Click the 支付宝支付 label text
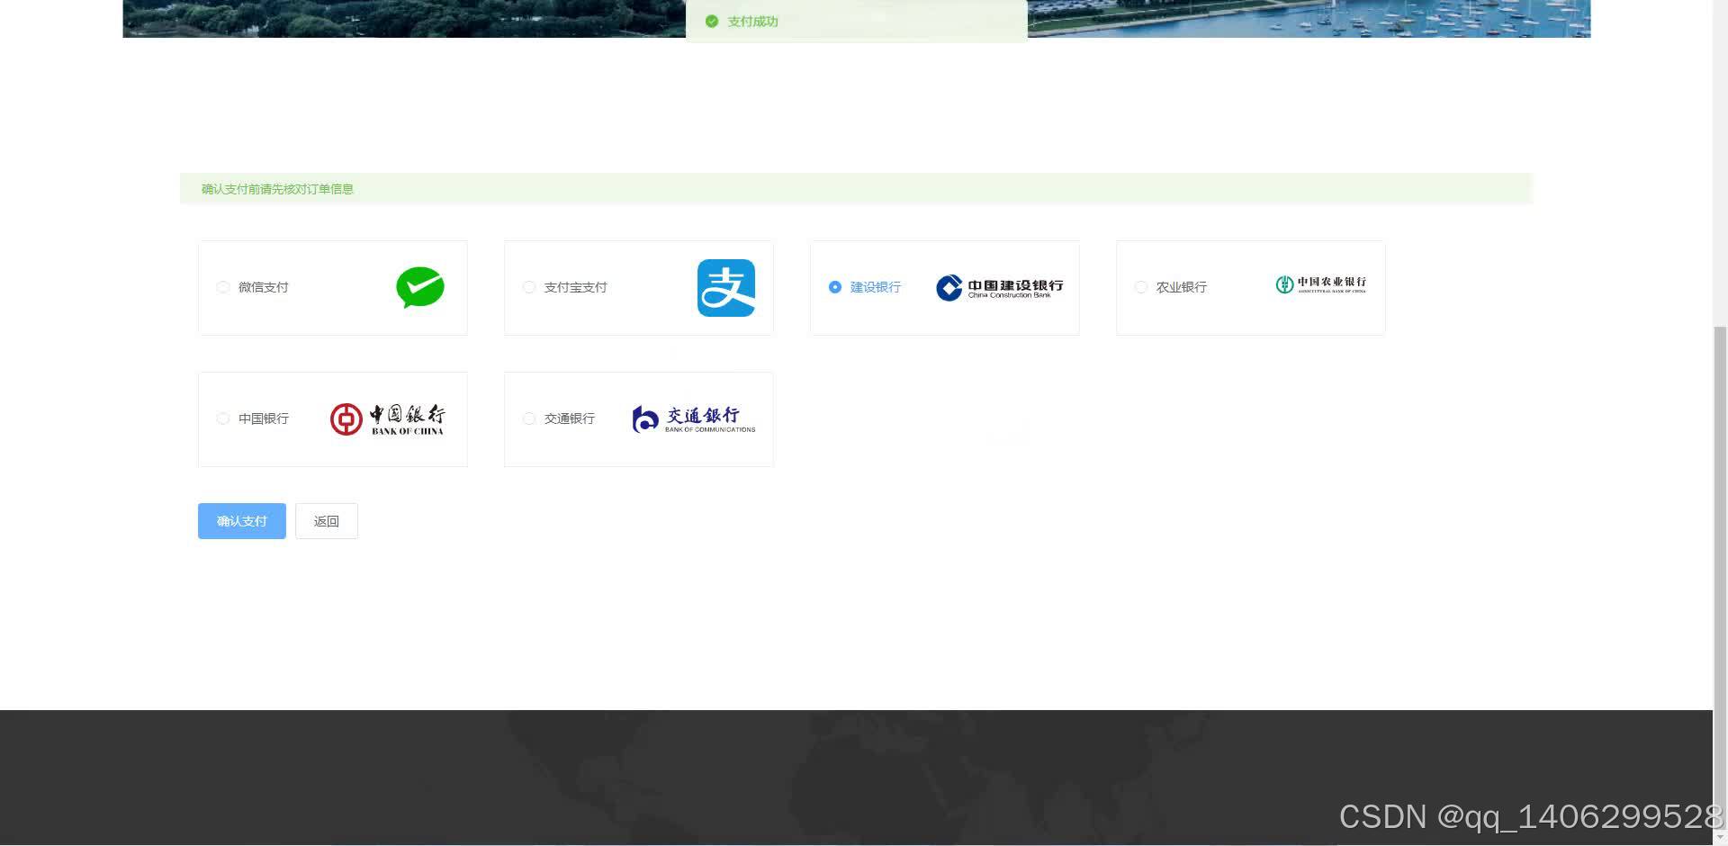 (576, 287)
